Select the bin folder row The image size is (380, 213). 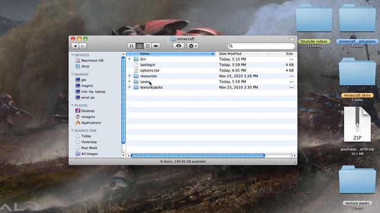[x=211, y=59]
